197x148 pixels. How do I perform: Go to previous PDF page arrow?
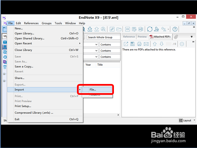155,44
